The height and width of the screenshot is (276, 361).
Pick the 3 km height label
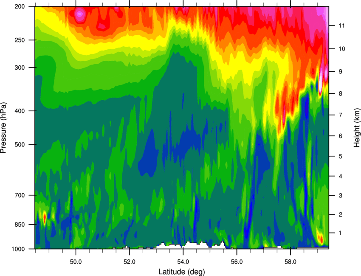[340, 195]
